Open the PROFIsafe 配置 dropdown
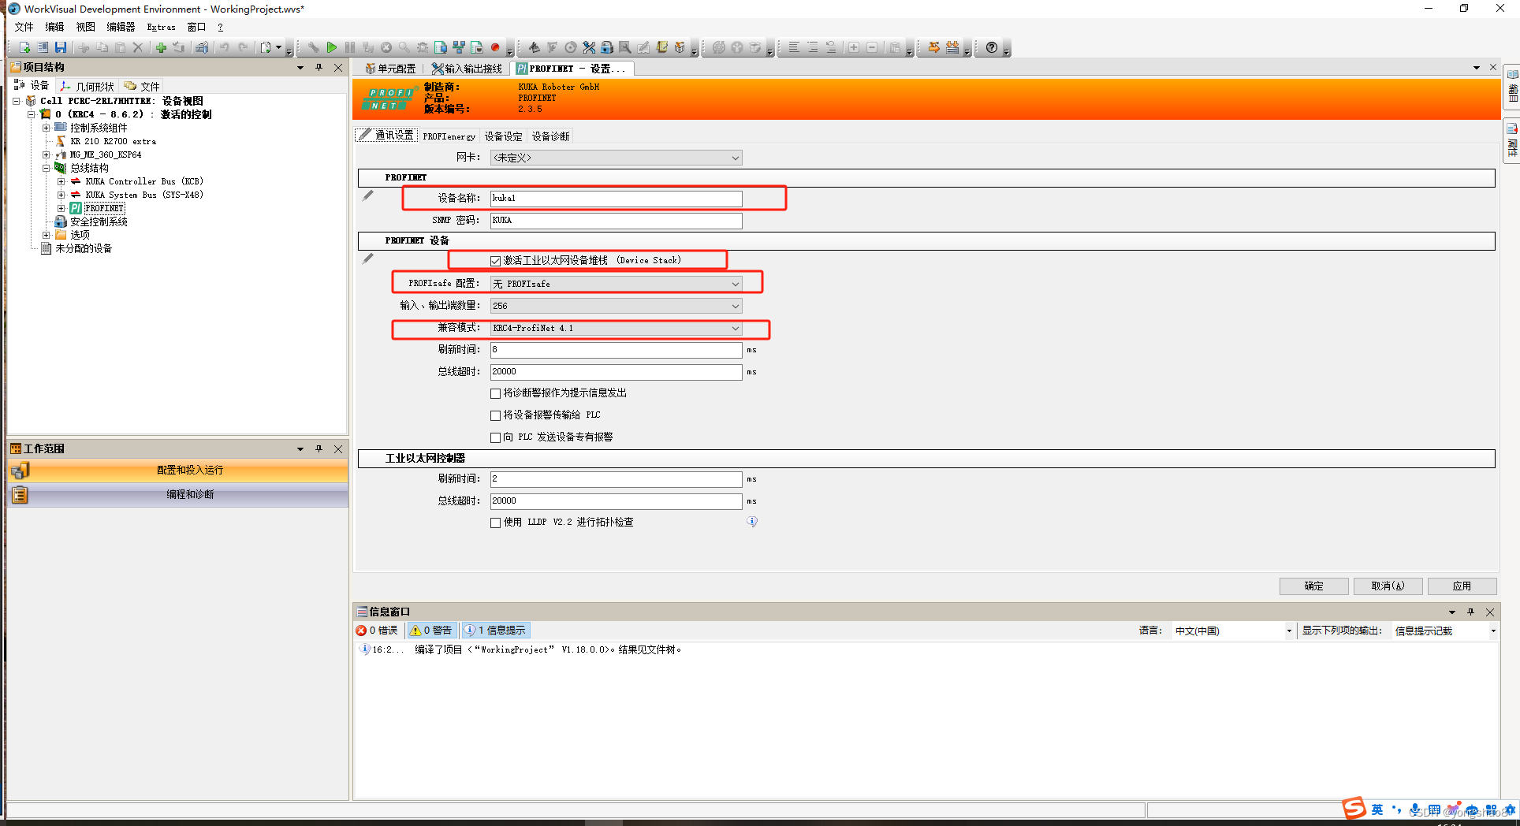Viewport: 1520px width, 826px height. 616,284
